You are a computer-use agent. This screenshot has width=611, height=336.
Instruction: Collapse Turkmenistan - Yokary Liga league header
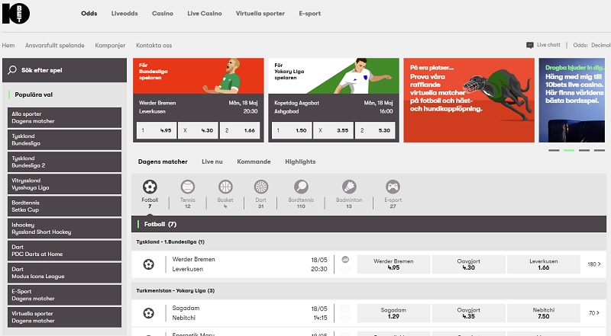tap(369, 290)
